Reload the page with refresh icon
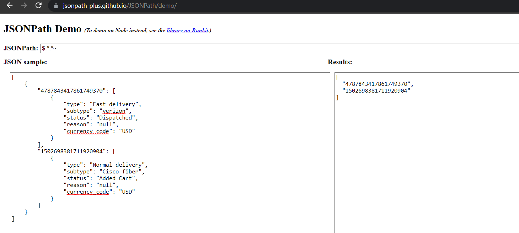Viewport: 519px width, 233px height. (x=38, y=6)
